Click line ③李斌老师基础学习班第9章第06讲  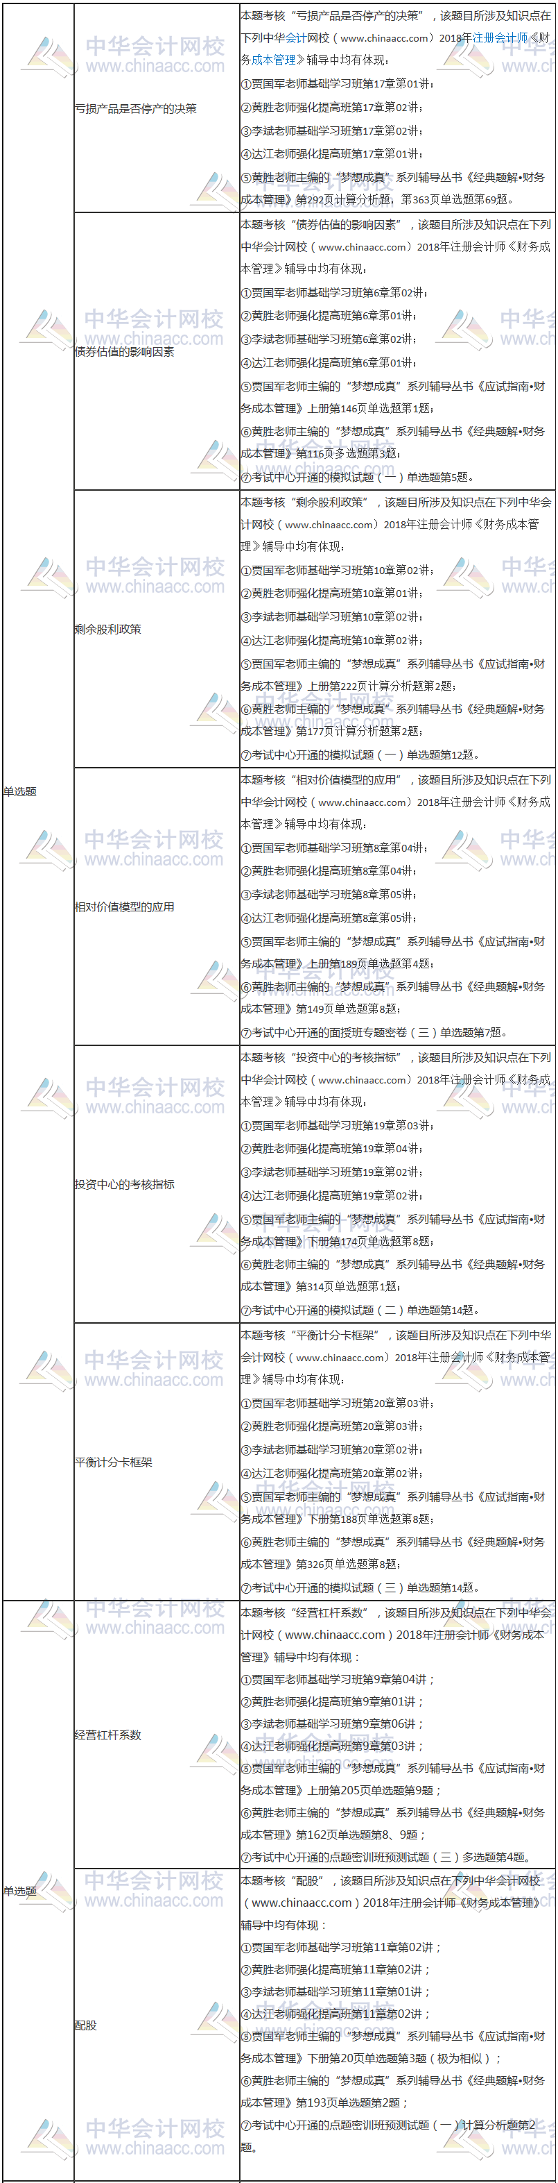333,1723
